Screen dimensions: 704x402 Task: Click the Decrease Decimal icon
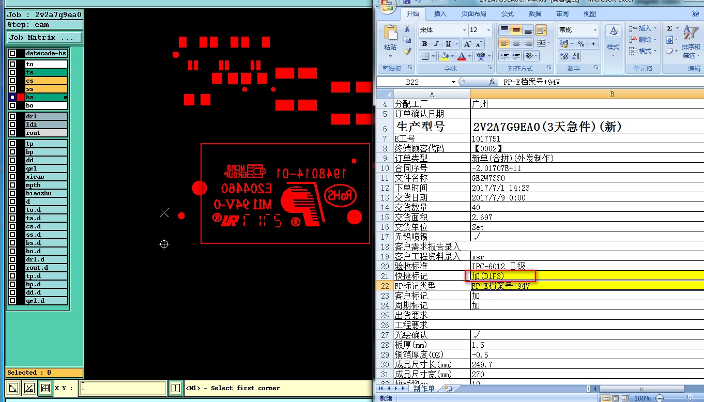(576, 56)
